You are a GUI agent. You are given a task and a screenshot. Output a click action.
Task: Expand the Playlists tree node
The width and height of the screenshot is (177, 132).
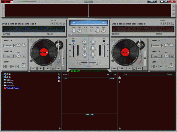click(x=3, y=86)
